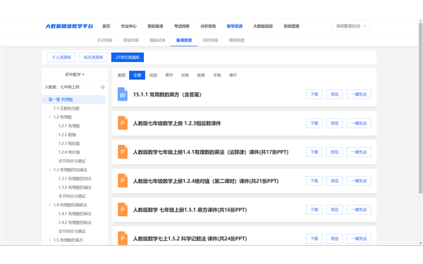Select tree item 1.3.1 有理数的加法
This screenshot has width=423, height=264.
click(x=75, y=179)
